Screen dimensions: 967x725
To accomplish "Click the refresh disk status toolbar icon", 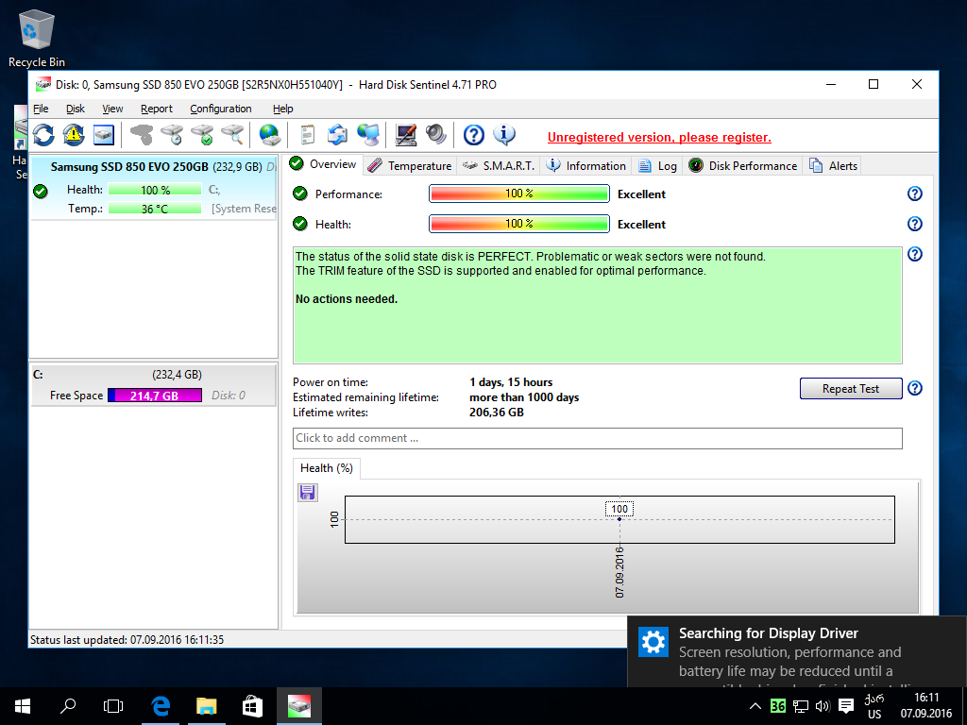I will [43, 135].
